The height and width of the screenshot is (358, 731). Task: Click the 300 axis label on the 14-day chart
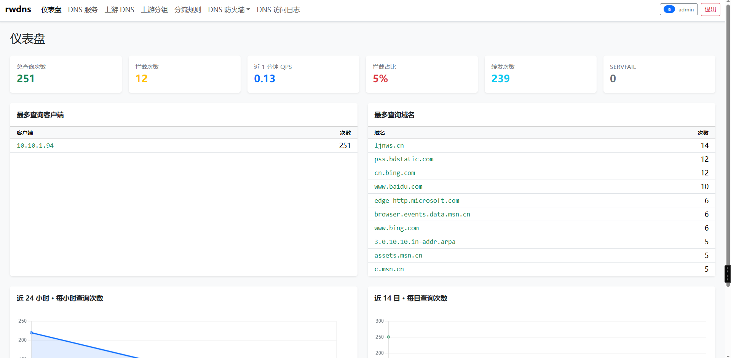tap(380, 321)
